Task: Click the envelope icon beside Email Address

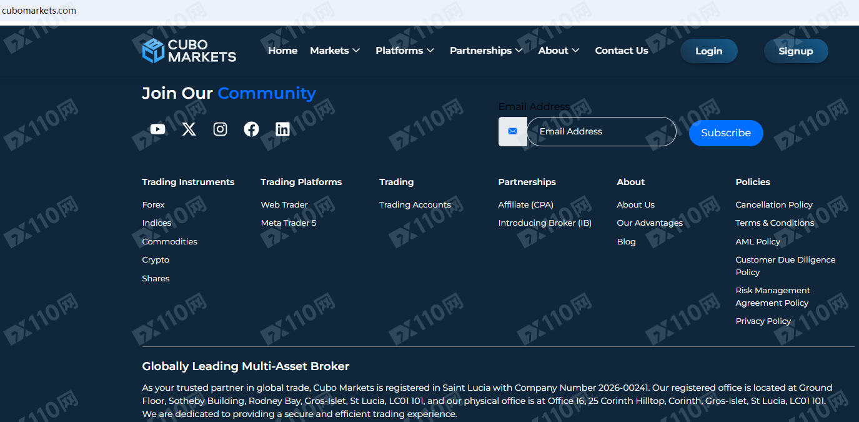Action: [513, 131]
